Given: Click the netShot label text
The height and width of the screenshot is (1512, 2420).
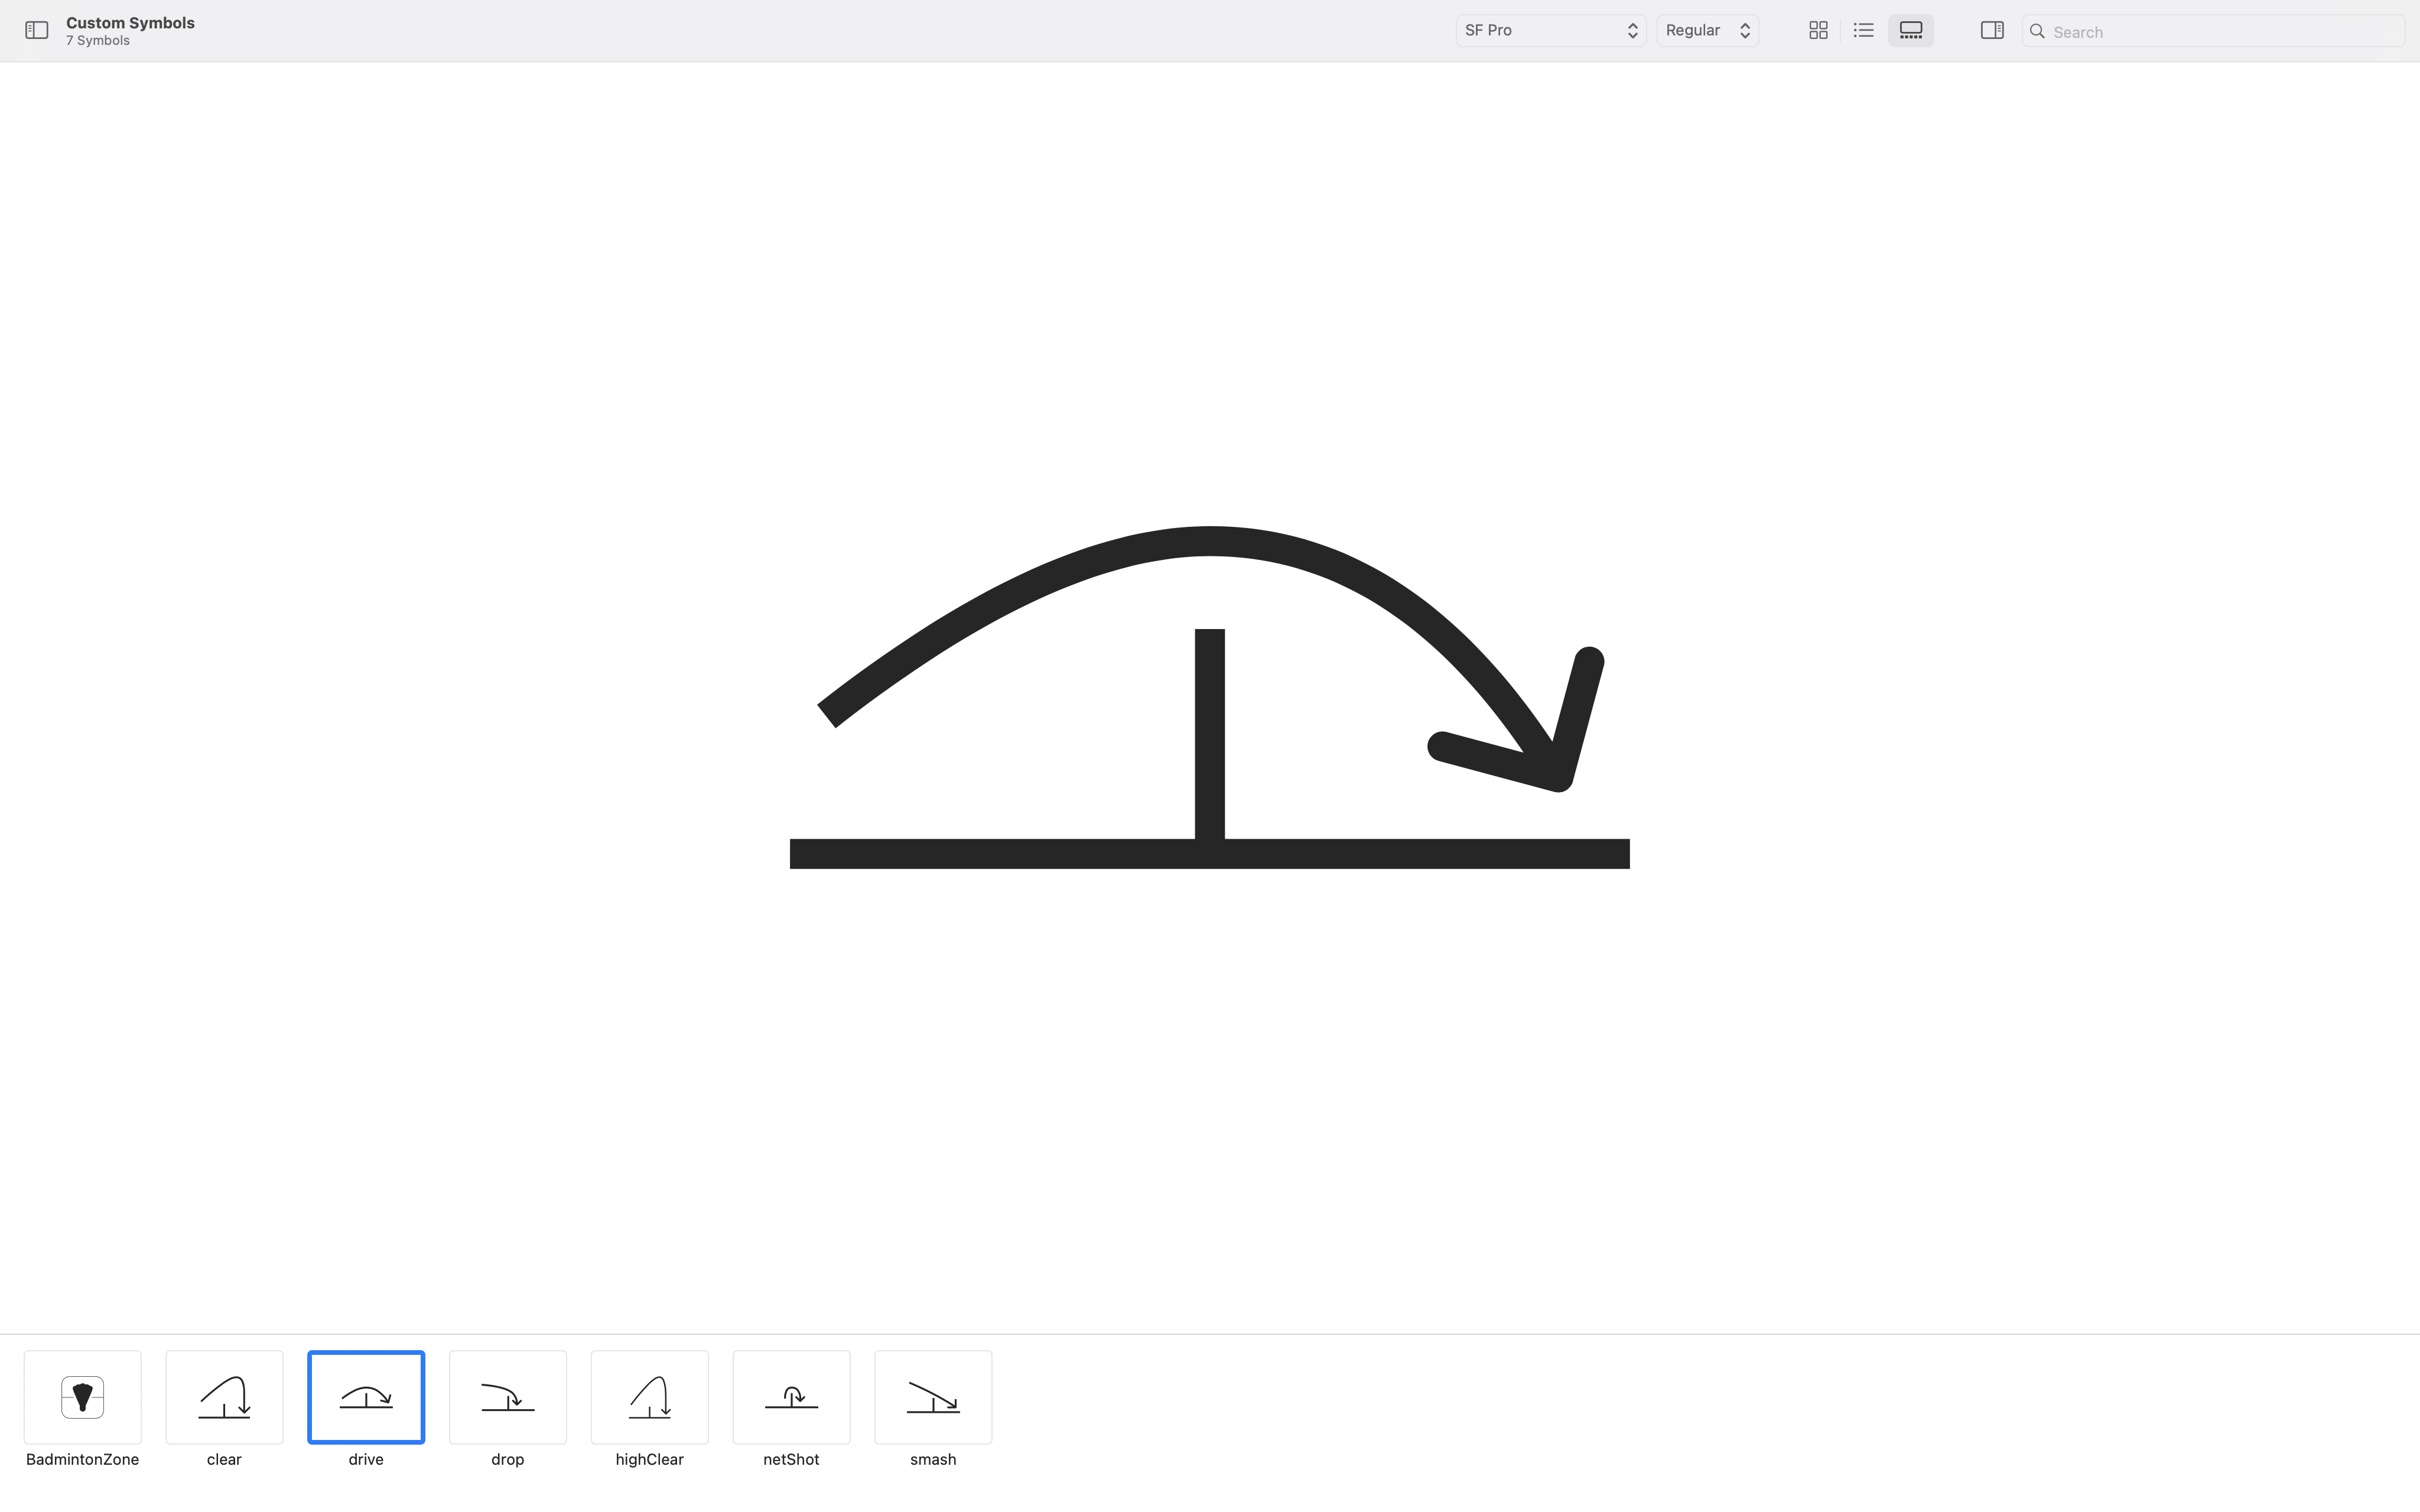Looking at the screenshot, I should (791, 1459).
